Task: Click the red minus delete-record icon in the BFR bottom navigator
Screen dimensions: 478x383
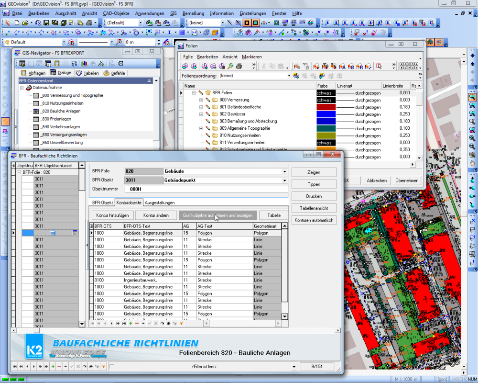Action: click(x=59, y=366)
